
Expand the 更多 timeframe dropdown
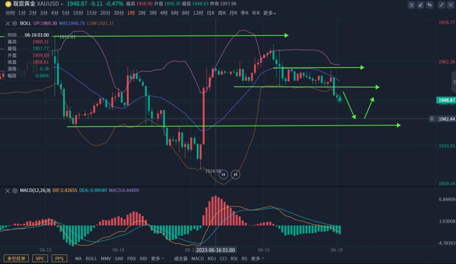tap(269, 13)
